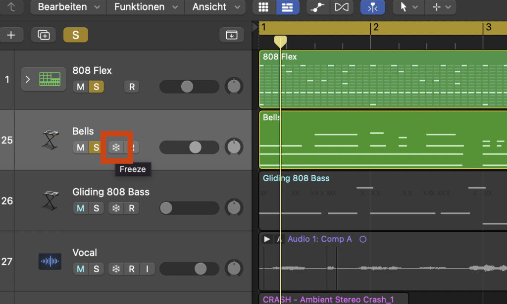Click the Gliding 808 Bass pan knob
This screenshot has height=304, width=507.
tap(234, 208)
